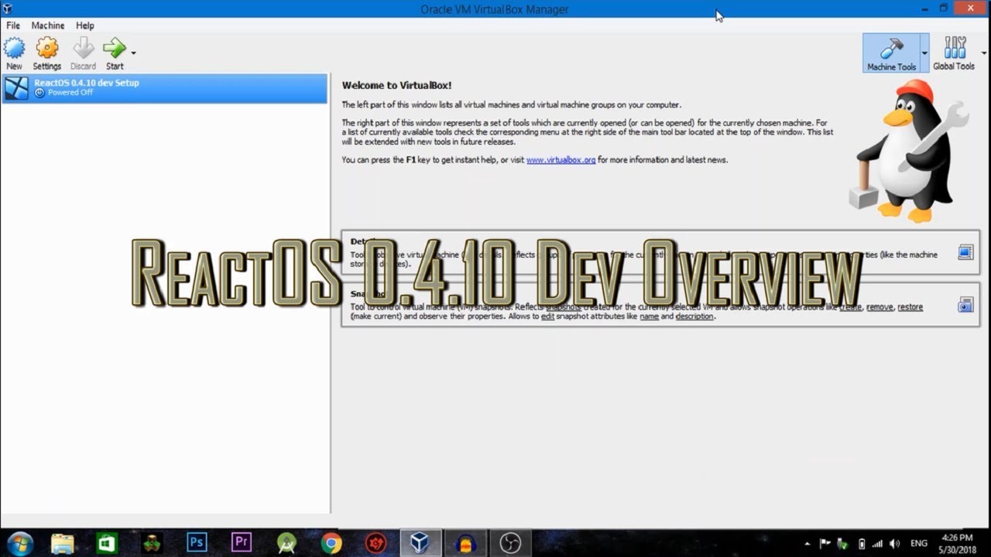
Task: Select the Machine Tools button
Action: [891, 53]
